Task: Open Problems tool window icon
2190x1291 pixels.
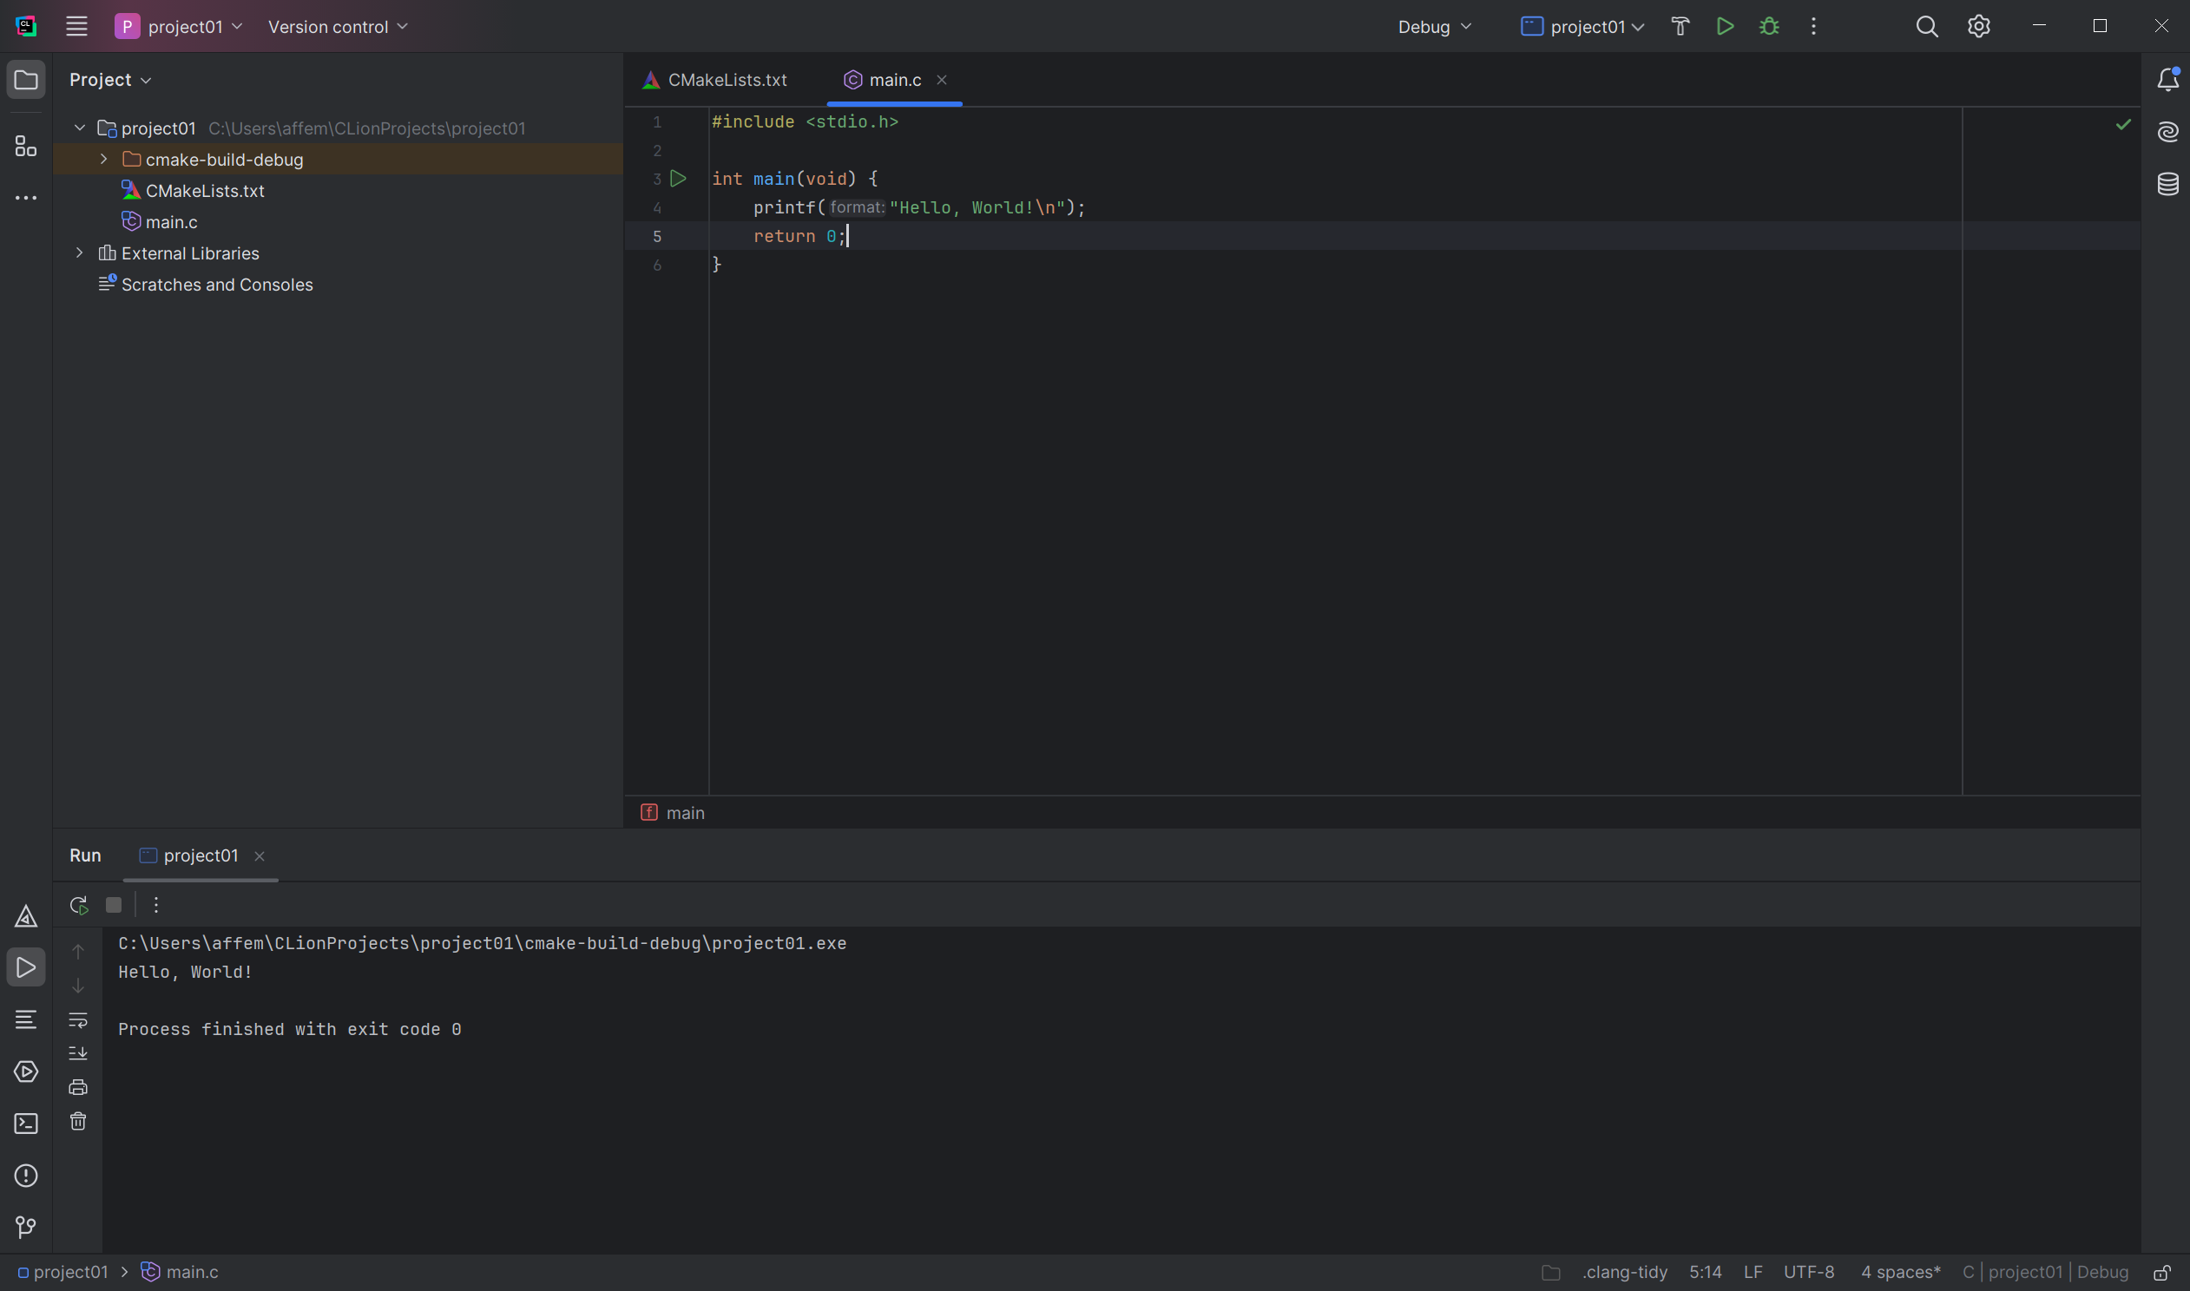Action: click(x=26, y=1176)
